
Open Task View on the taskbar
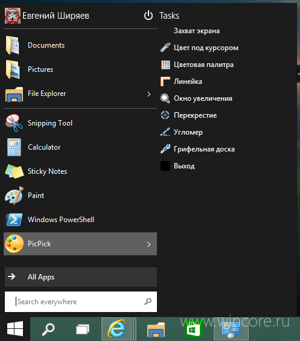(x=83, y=330)
